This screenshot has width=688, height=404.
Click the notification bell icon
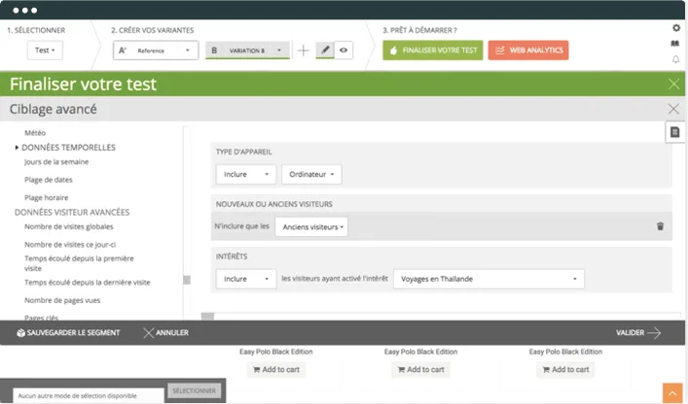coord(675,59)
